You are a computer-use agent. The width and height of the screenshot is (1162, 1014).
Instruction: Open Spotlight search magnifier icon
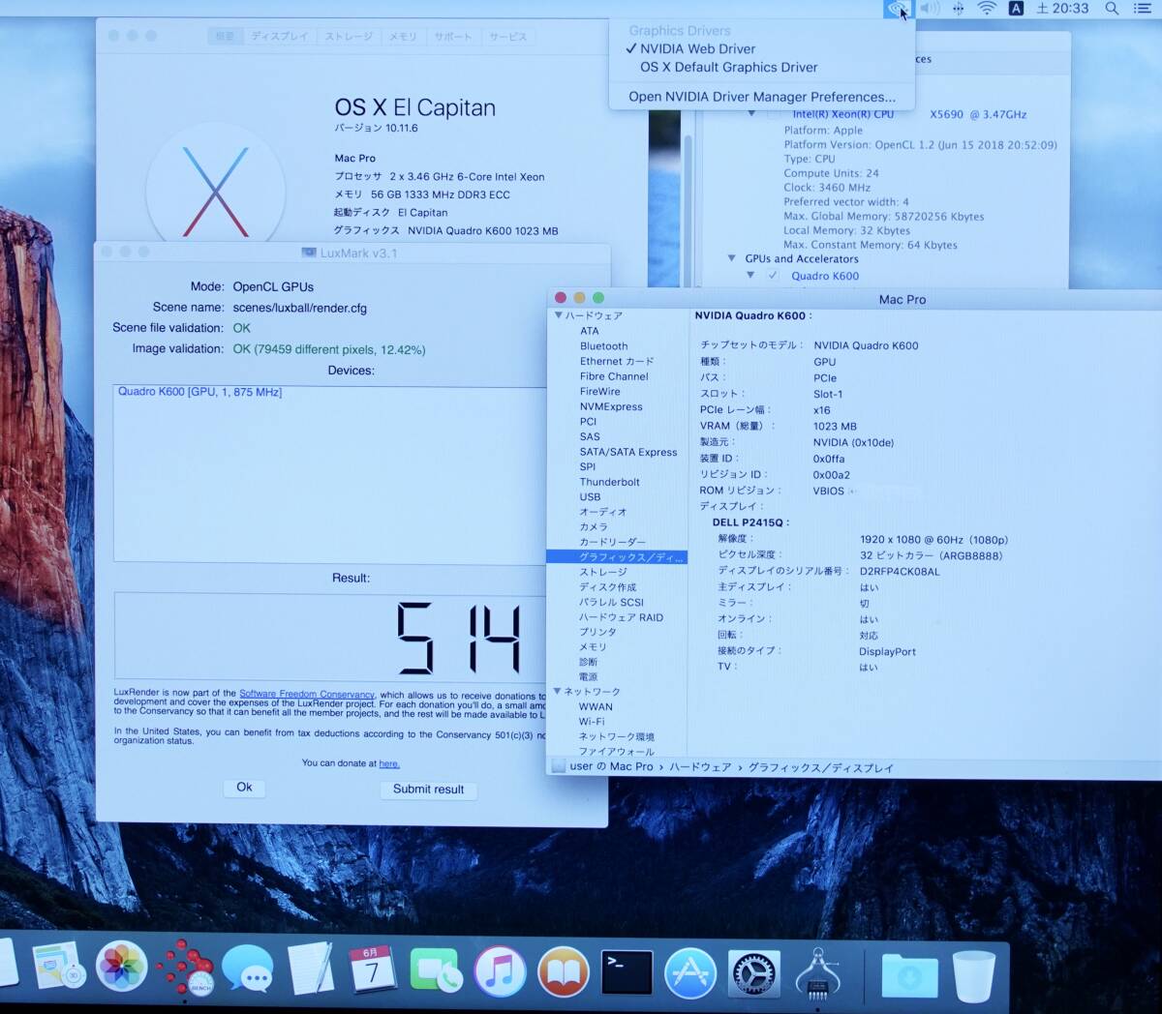coord(1113,9)
